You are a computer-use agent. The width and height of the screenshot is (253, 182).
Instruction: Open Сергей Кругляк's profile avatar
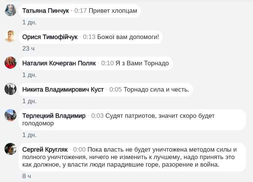coord(10,149)
